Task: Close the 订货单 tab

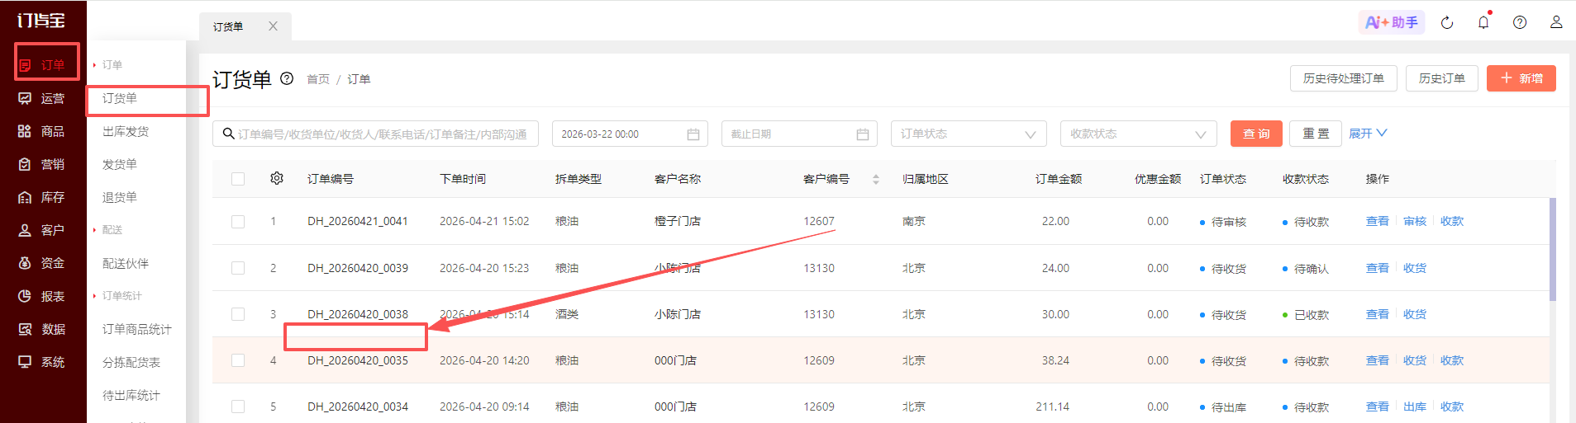Action: (273, 26)
